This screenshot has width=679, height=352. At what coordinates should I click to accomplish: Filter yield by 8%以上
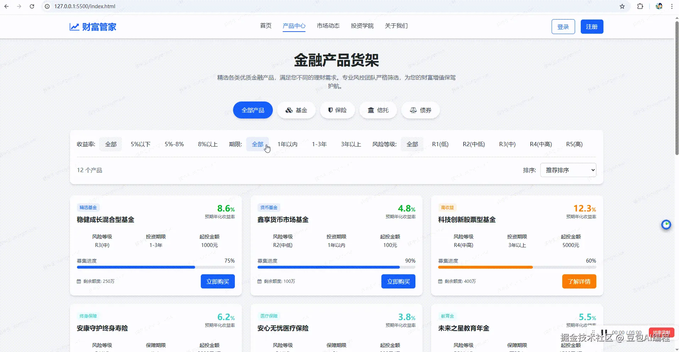208,144
